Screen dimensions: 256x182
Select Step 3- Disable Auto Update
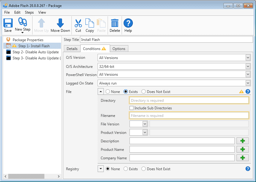[36, 58]
